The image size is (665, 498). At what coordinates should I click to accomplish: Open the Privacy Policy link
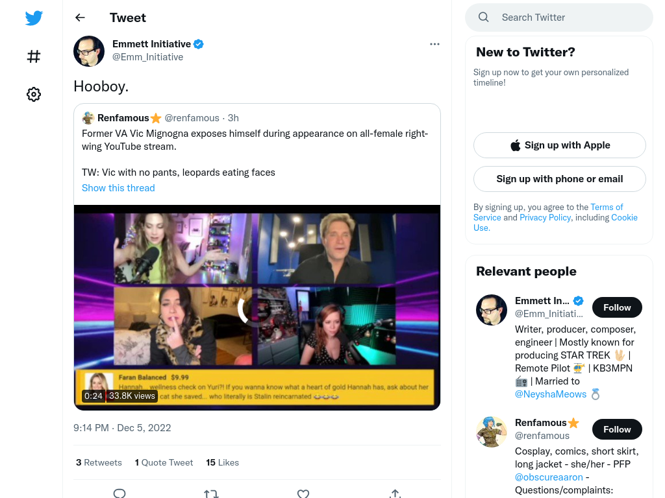click(545, 217)
